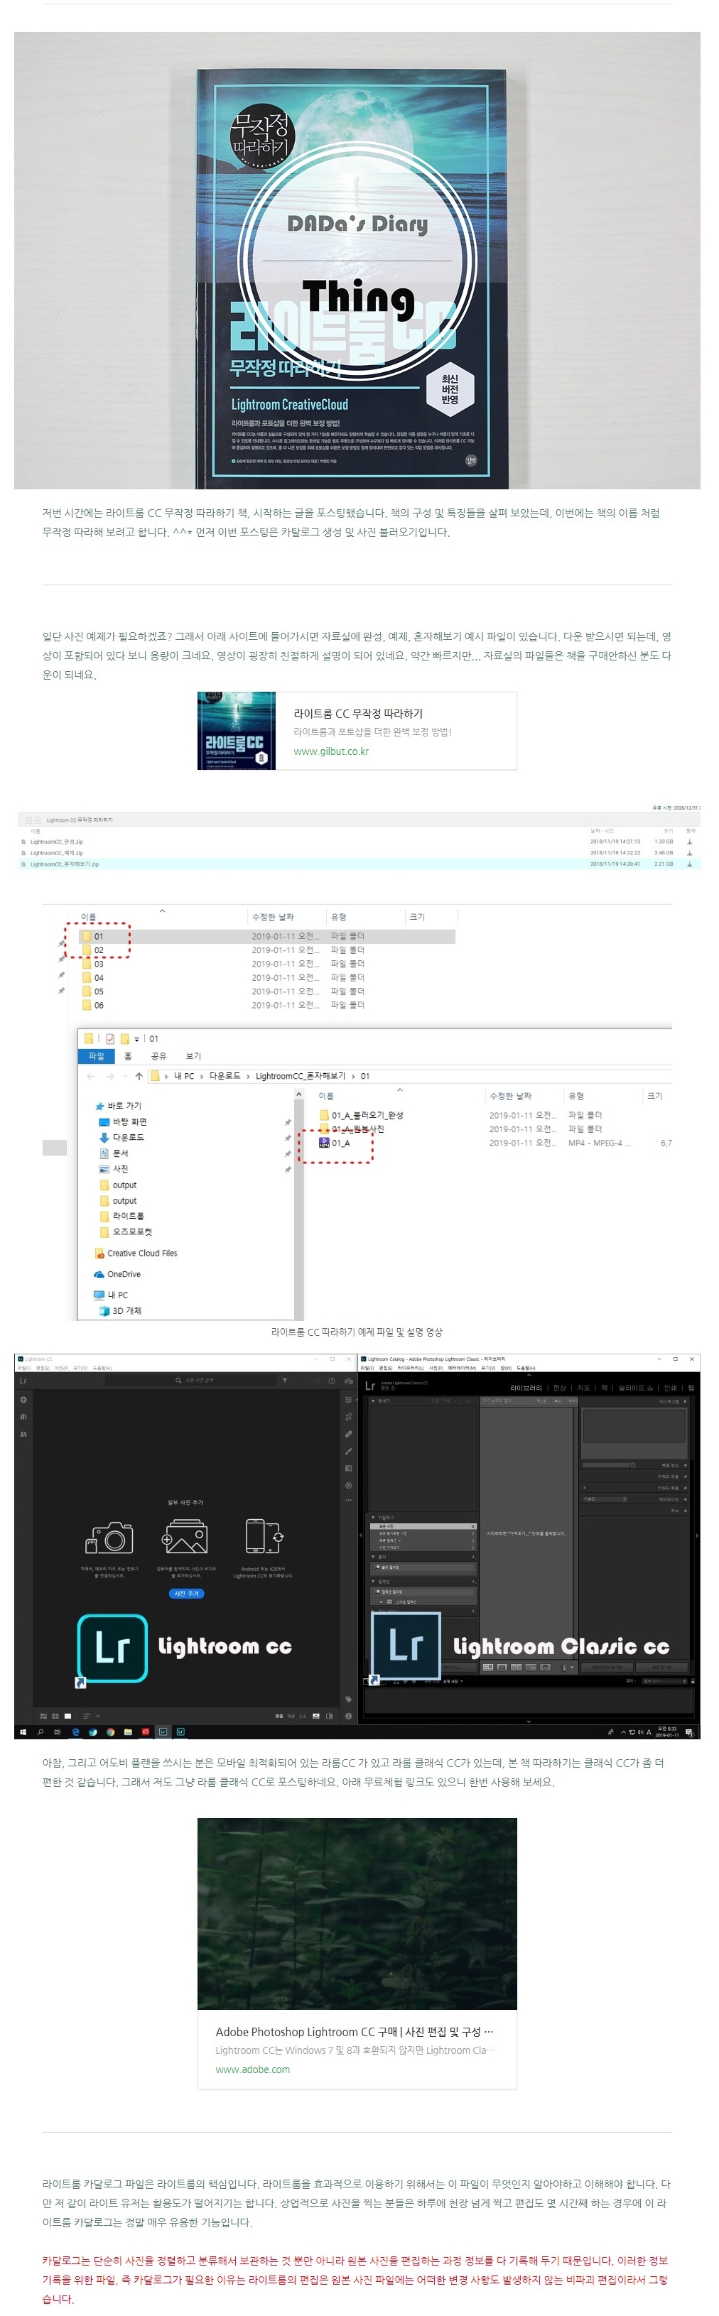Click 다운로드 in the Explorer breadcrumb path
This screenshot has width=719, height=2316.
click(225, 1075)
